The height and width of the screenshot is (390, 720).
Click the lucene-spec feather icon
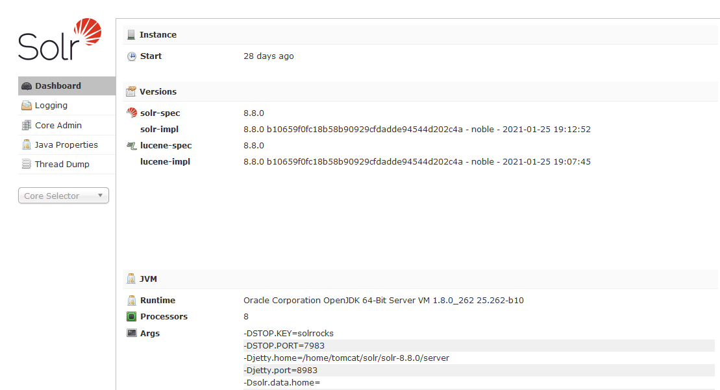click(x=132, y=146)
